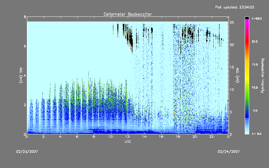Click the "20.0" colorbar tick label
Image resolution: width=269 pixels, height=168 pixels.
click(255, 41)
